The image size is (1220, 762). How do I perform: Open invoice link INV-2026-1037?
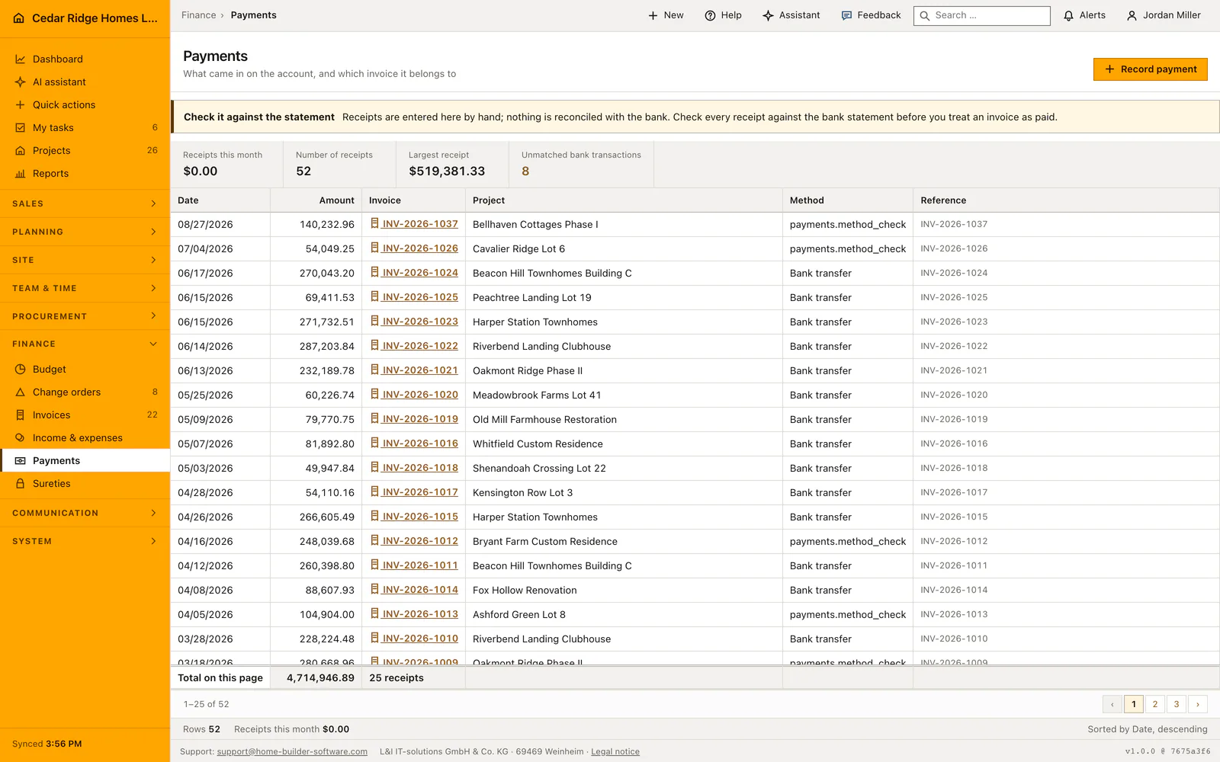point(414,224)
